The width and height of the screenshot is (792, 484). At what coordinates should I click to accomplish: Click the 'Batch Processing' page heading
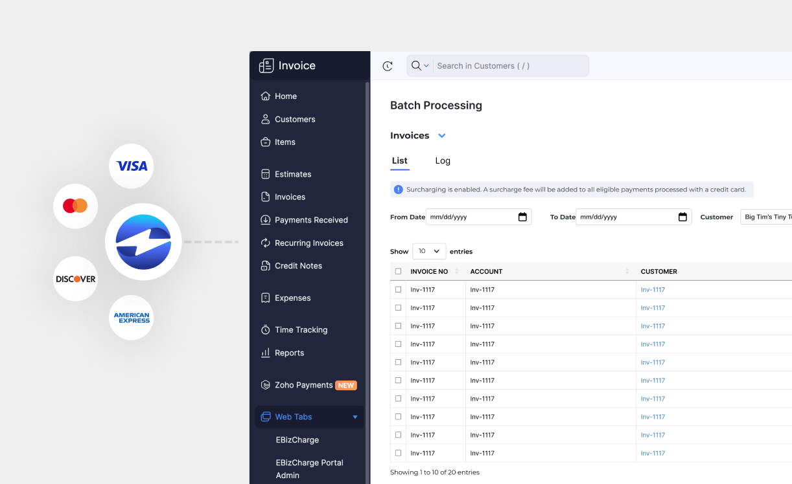click(436, 105)
